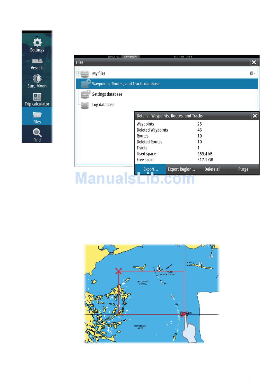Viewport: 266px width, 387px height.
Task: Close the Files window
Action: pyautogui.click(x=254, y=62)
